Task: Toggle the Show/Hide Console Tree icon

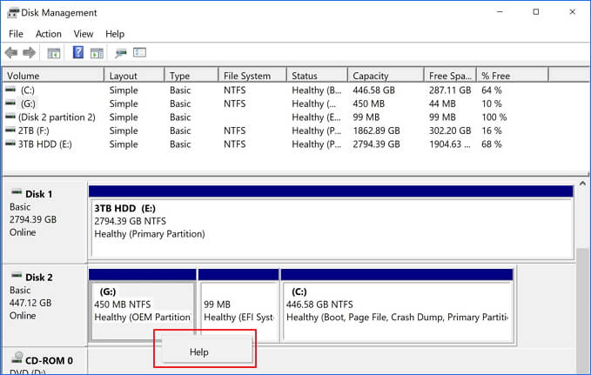Action: (x=54, y=53)
